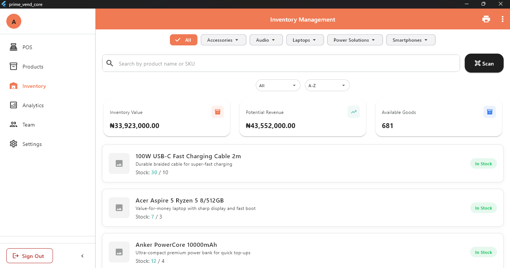Click Anker PowerCore 10000mAh title
Viewport: 510px width, 268px height.
pos(176,245)
